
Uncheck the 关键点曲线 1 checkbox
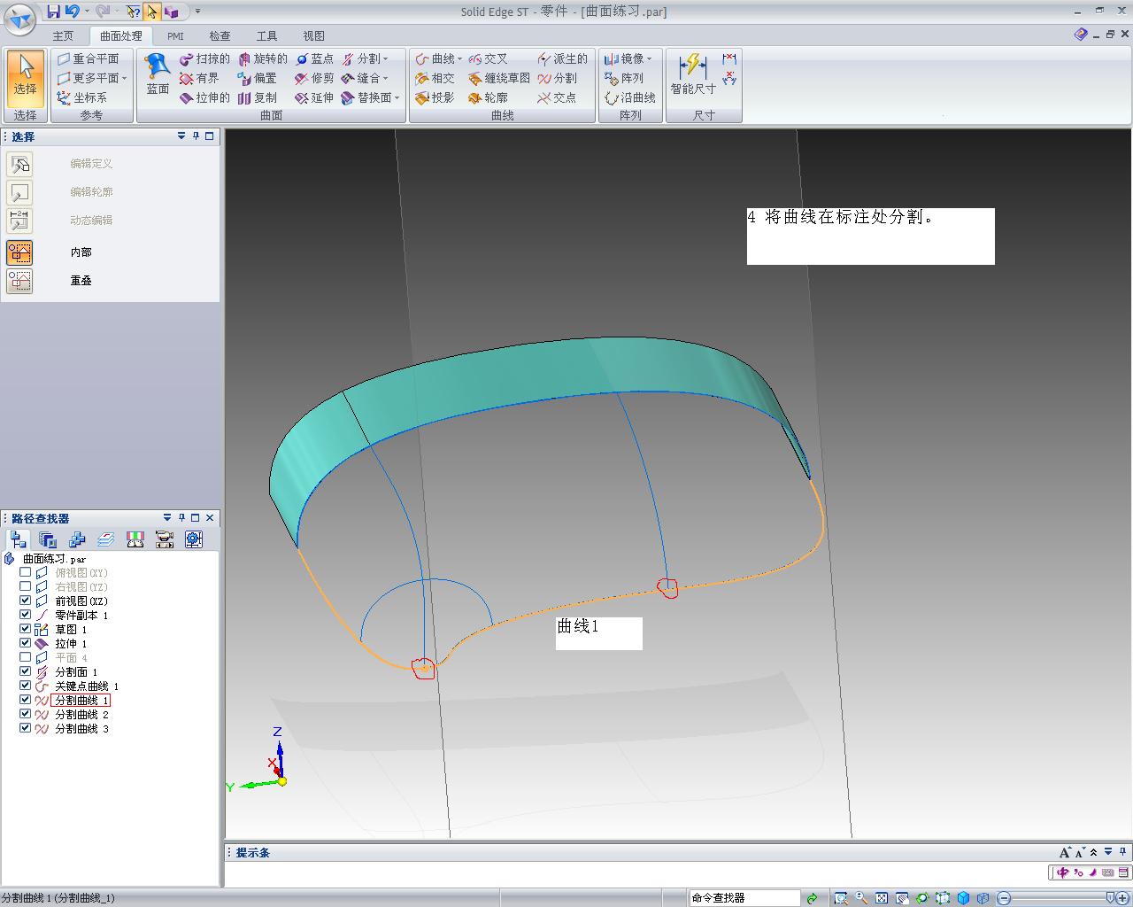point(25,686)
